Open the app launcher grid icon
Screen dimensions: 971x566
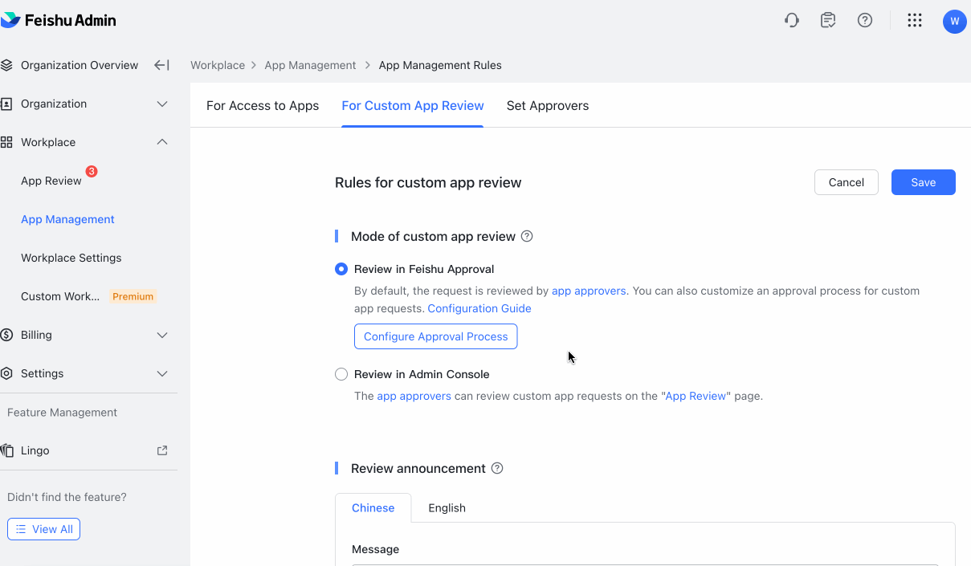click(915, 20)
